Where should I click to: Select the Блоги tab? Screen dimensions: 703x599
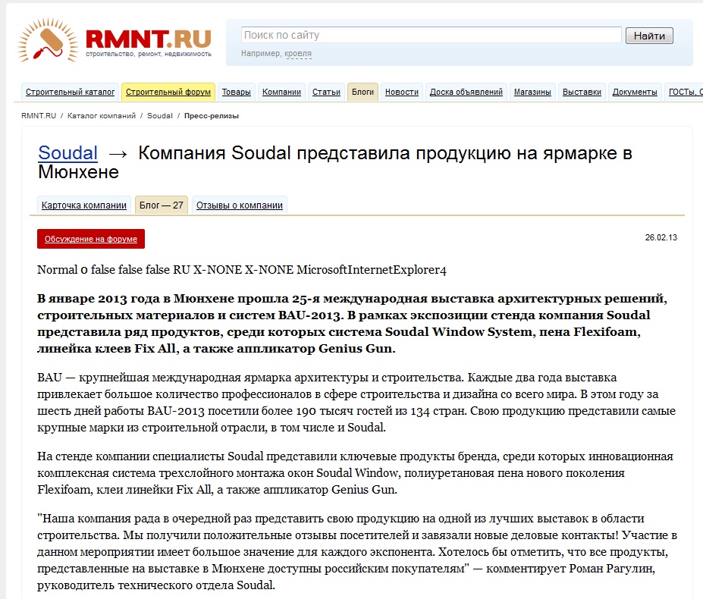(x=362, y=92)
